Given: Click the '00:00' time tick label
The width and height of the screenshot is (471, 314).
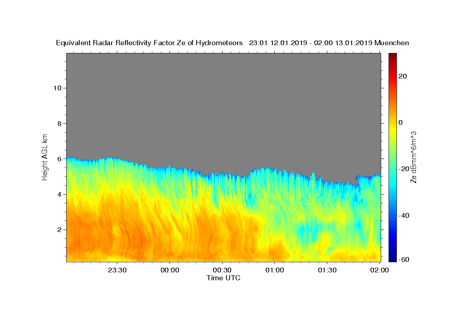Looking at the screenshot, I should coord(170,270).
